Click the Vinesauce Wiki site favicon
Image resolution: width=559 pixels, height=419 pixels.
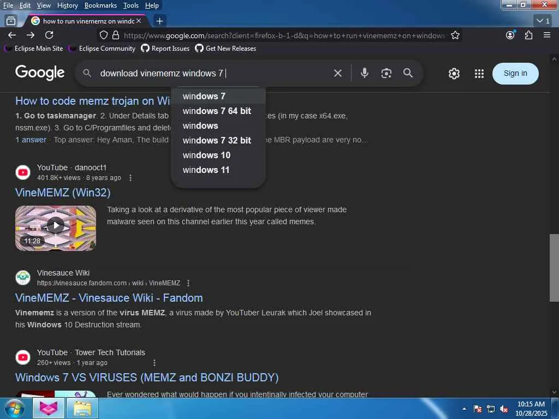(x=23, y=278)
